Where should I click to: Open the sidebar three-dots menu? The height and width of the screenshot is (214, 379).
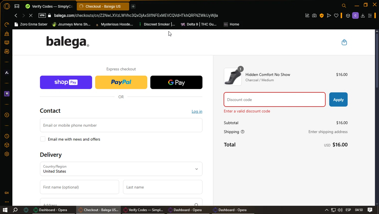coord(7,202)
